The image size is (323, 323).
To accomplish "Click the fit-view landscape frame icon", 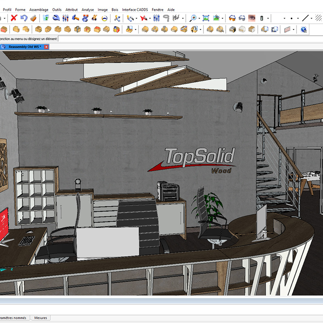I will click(x=206, y=18).
